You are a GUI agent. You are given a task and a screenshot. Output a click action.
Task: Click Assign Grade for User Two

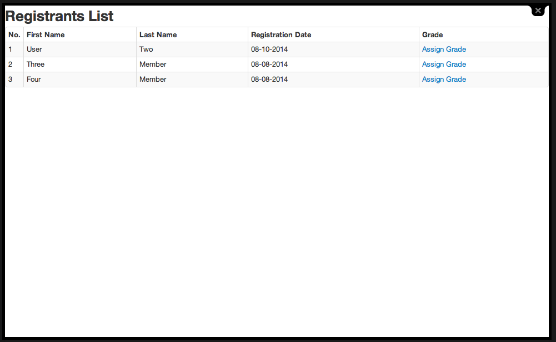point(444,49)
